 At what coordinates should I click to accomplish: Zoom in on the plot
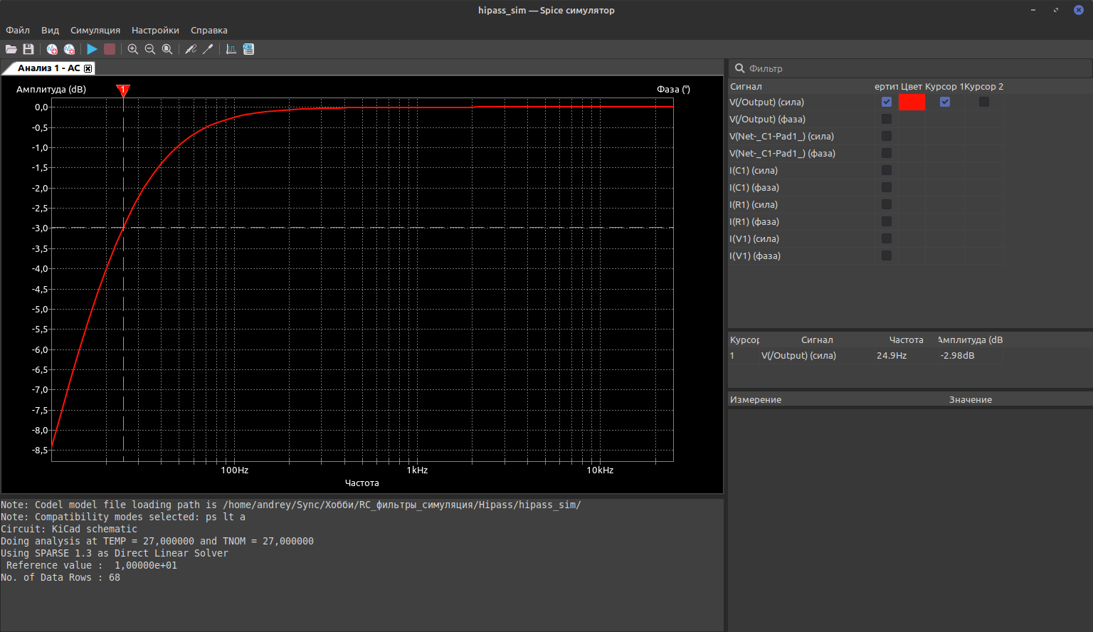pos(133,49)
